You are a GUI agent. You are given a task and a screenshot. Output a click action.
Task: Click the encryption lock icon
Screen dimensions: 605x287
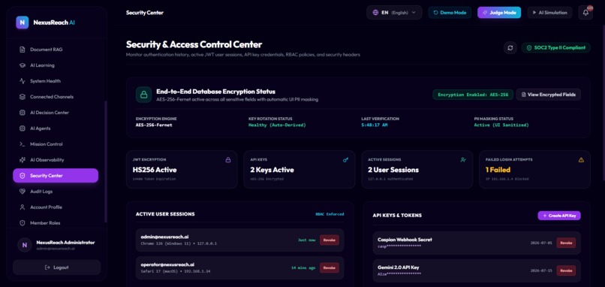pyautogui.click(x=143, y=95)
